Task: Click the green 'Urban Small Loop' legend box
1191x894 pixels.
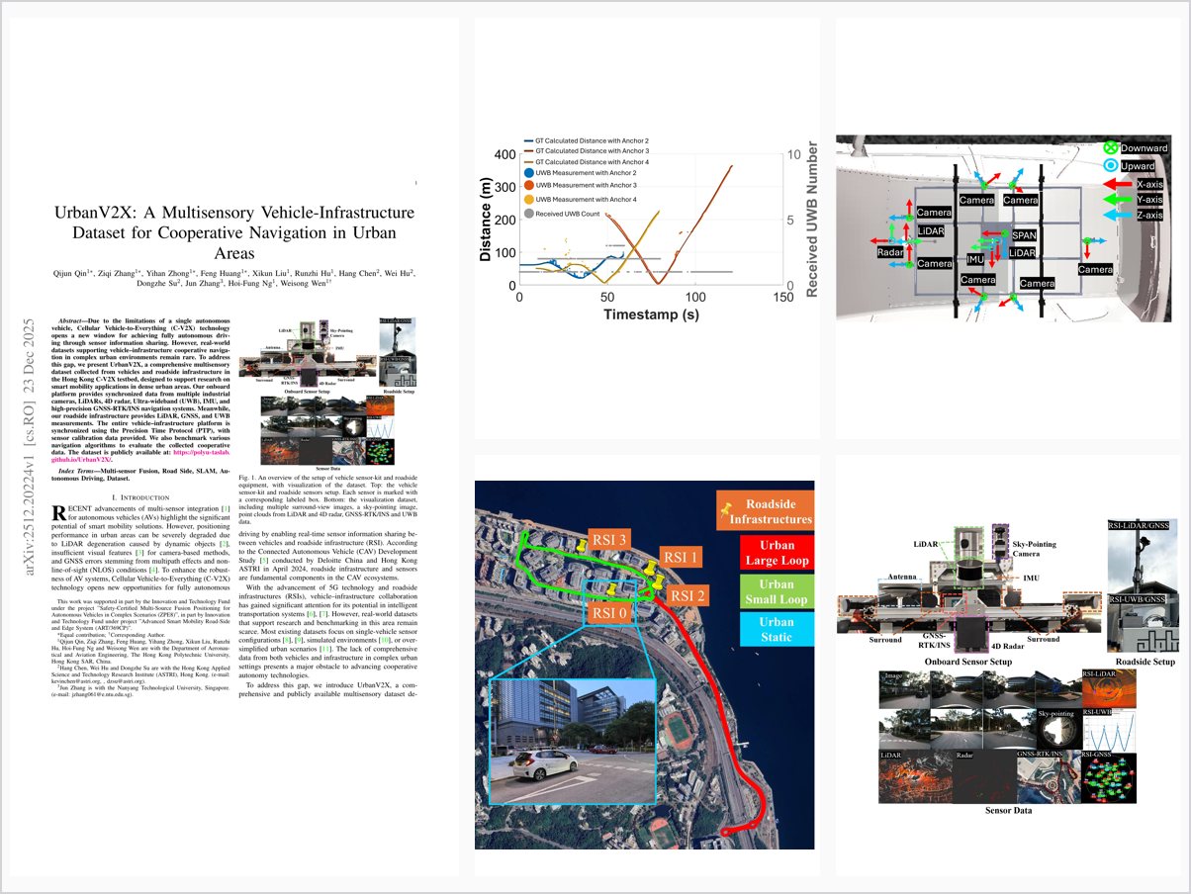Action: (777, 593)
